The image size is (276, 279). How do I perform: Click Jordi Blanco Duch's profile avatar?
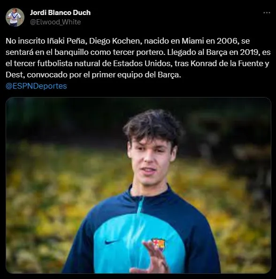[15, 17]
